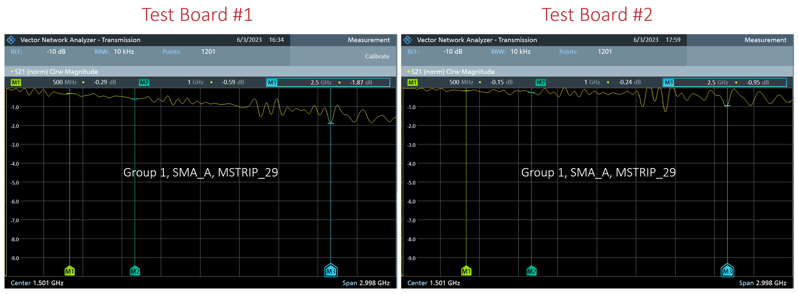The image size is (798, 294).
Task: Click the S21 (norm) Clrw Magnitude trace label on Board #2
Action: pyautogui.click(x=453, y=72)
